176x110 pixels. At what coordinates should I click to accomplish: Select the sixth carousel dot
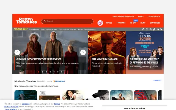[x=58, y=72]
